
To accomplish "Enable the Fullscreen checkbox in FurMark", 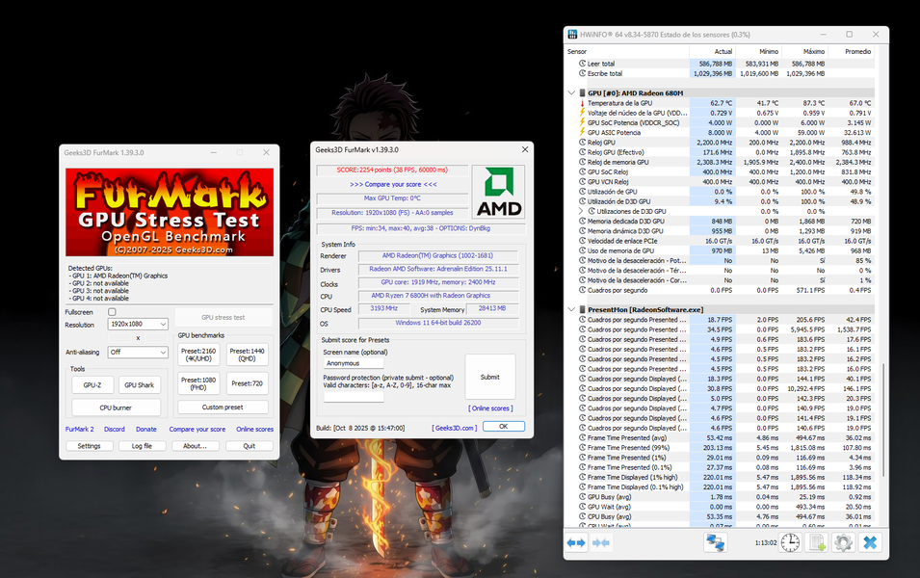I will click(112, 312).
